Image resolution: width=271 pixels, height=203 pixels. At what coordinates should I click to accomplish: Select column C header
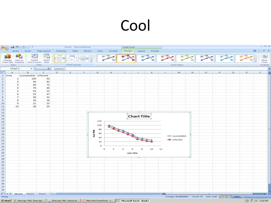tap(43, 72)
